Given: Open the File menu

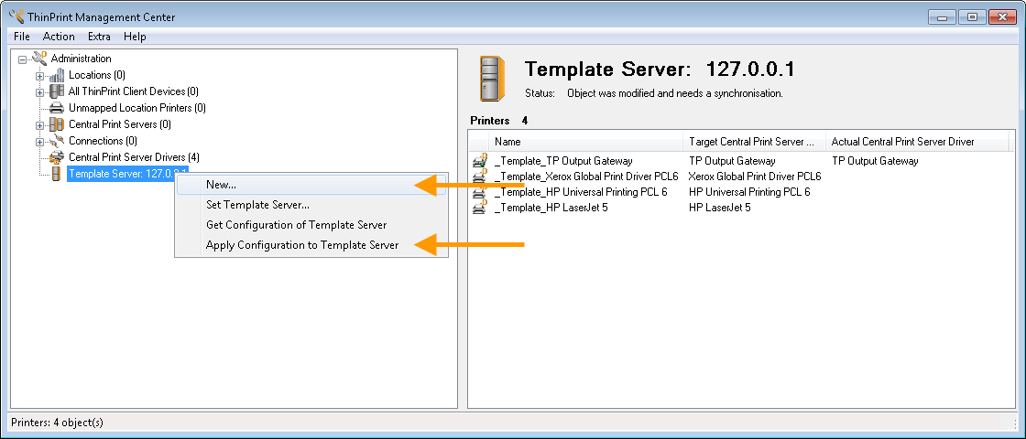Looking at the screenshot, I should [22, 37].
